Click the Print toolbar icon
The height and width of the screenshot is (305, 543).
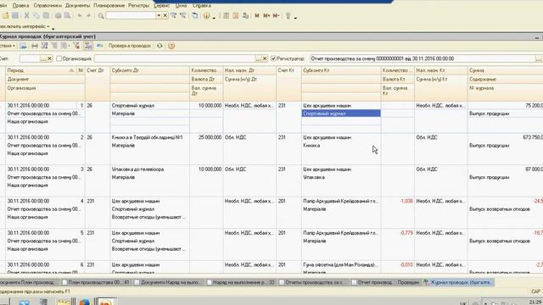coord(59,15)
